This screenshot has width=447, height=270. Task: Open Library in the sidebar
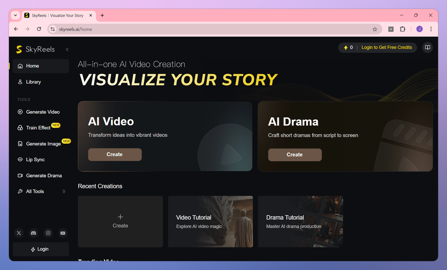(41, 82)
